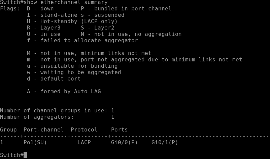Click the "Protocol" column header
Image resolution: width=270 pixels, height=159 pixels.
coord(84,129)
